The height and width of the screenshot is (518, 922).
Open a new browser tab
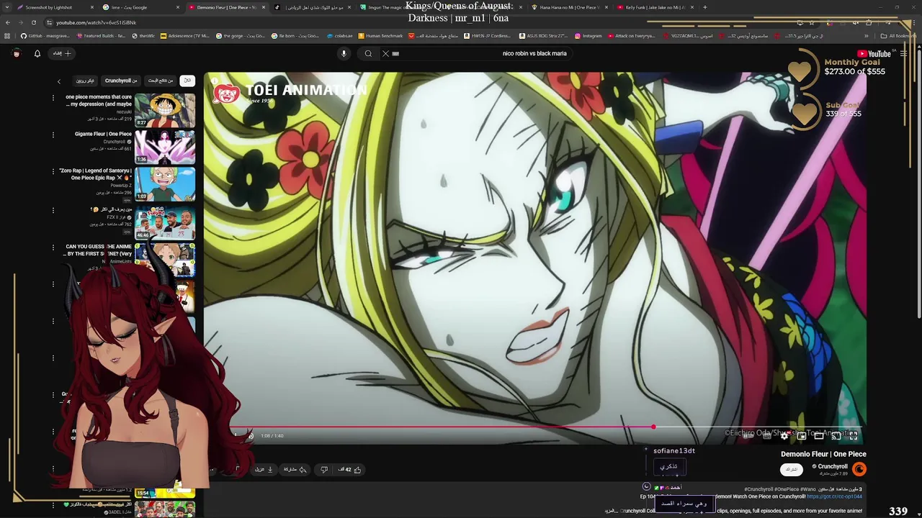point(704,7)
